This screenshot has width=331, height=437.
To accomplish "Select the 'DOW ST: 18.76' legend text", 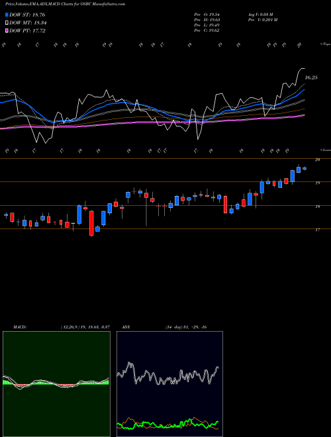I will tap(27, 15).
